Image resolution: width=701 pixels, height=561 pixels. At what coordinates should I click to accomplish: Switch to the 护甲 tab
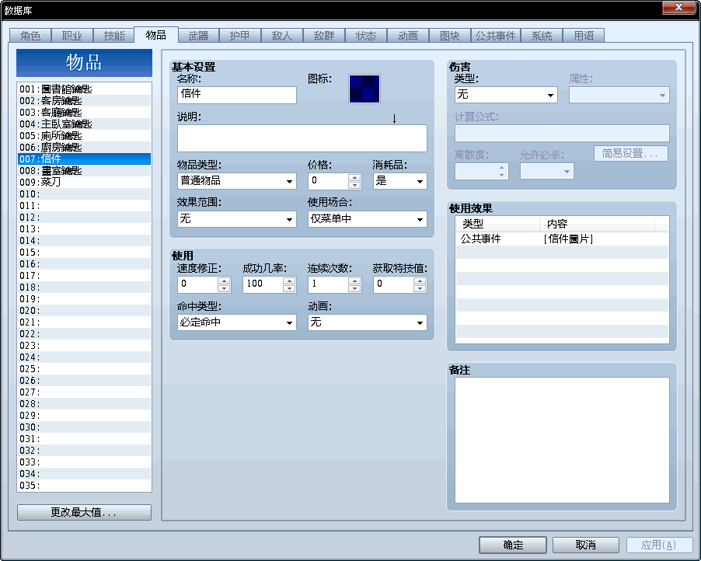pyautogui.click(x=239, y=36)
